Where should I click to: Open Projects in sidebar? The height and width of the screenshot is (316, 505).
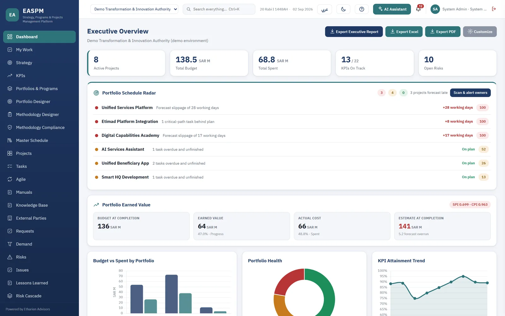click(39, 153)
